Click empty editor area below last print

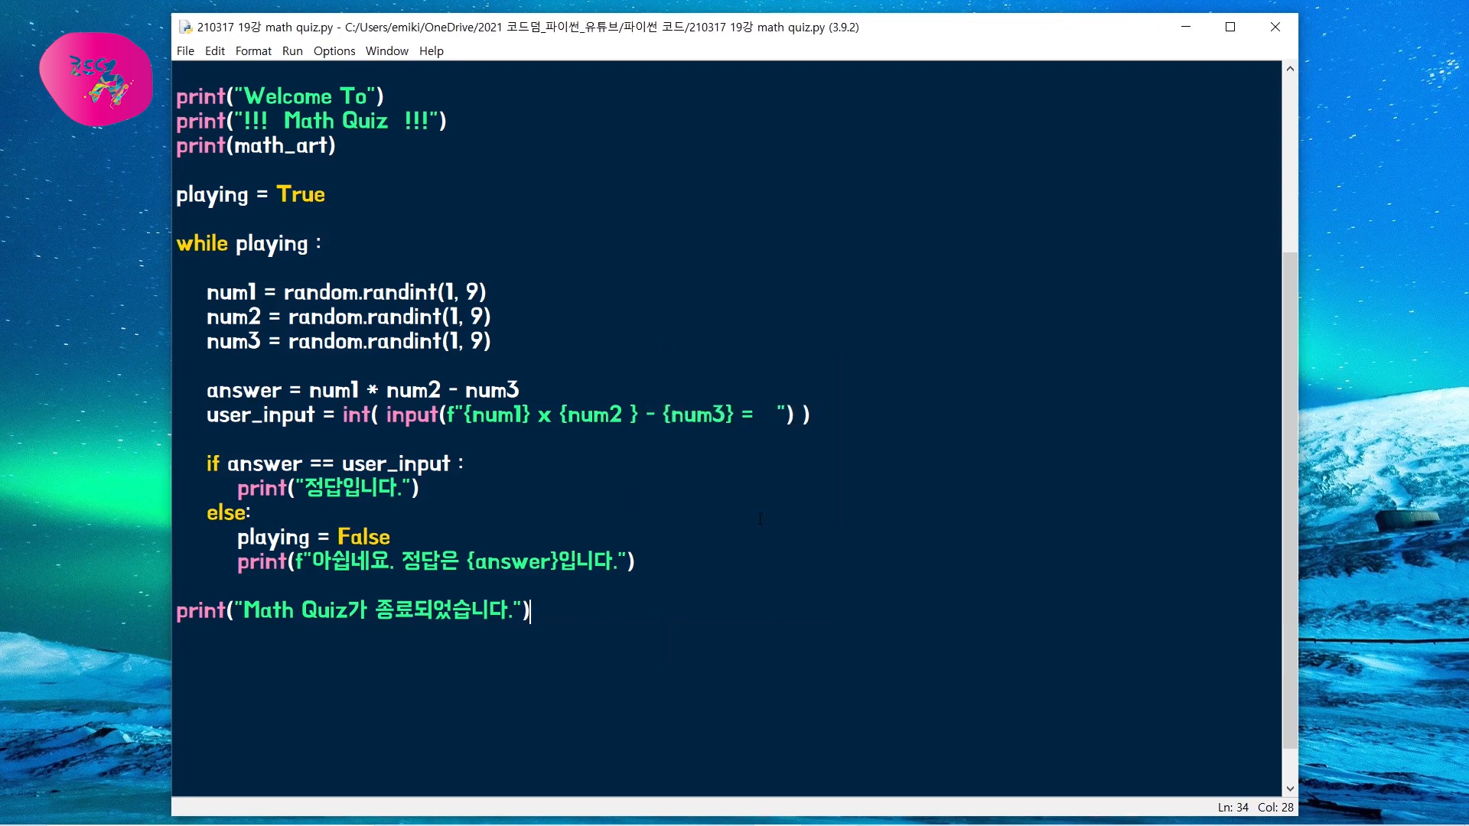[689, 704]
